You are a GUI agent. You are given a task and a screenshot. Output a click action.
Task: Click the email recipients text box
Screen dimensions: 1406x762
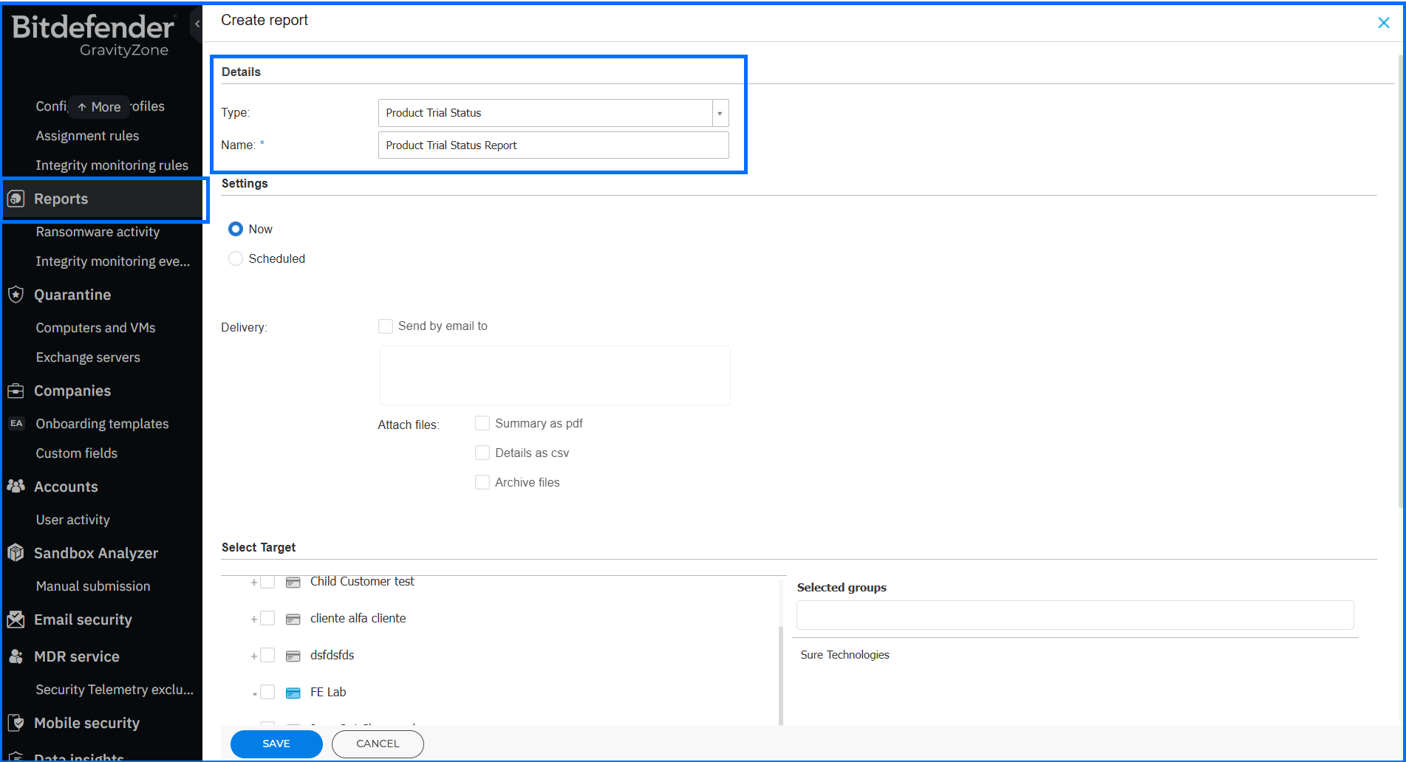[x=555, y=375]
